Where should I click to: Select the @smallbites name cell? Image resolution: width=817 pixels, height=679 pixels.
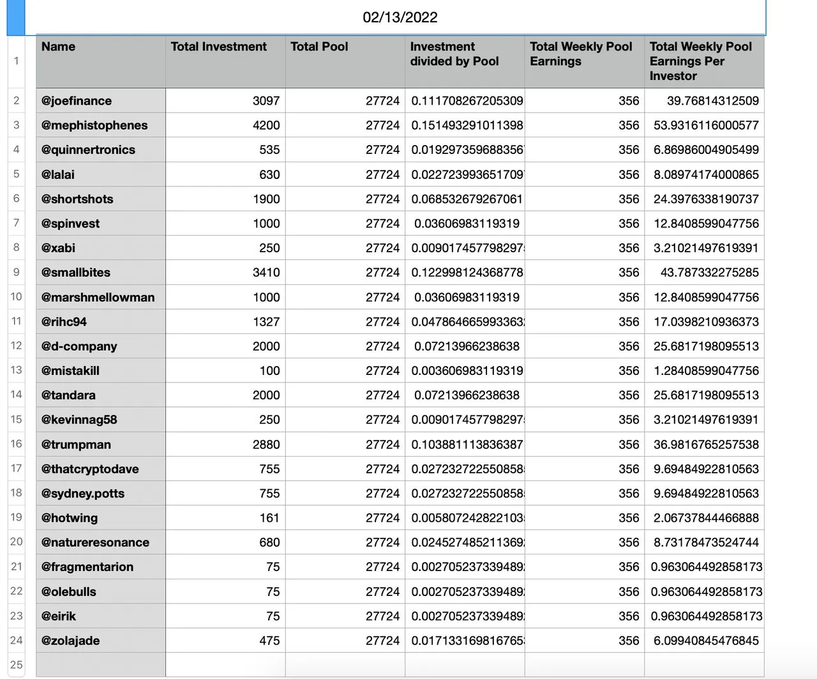(101, 272)
